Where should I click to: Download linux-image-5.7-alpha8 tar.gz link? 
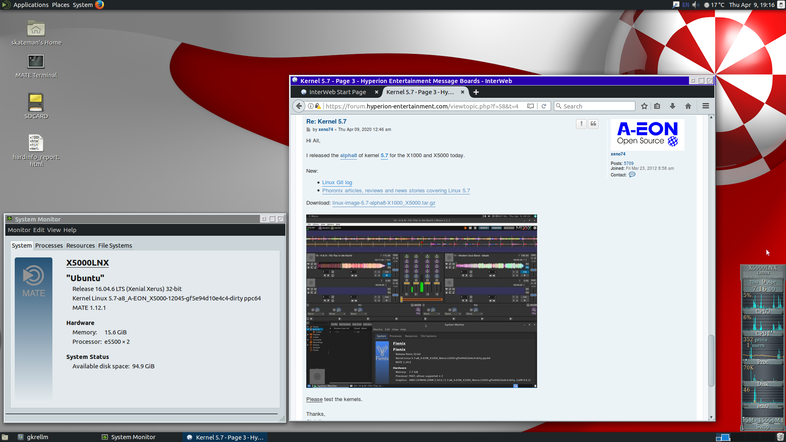tap(384, 203)
